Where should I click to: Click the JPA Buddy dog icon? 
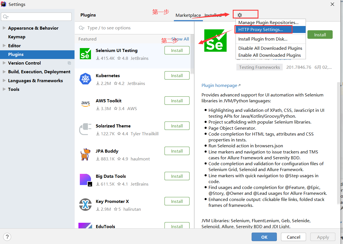coord(85,154)
